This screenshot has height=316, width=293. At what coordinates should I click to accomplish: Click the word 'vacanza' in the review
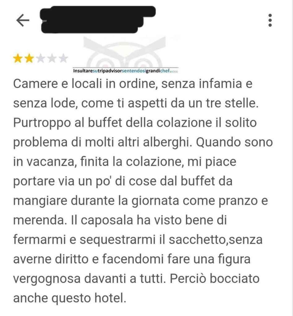pyautogui.click(x=52, y=162)
